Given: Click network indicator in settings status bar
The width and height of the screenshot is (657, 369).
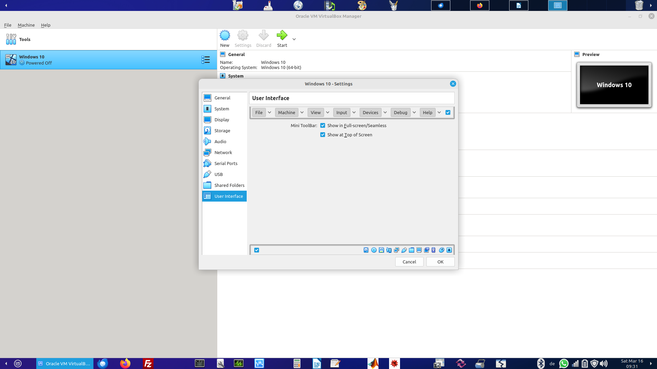Looking at the screenshot, I should click(396, 250).
